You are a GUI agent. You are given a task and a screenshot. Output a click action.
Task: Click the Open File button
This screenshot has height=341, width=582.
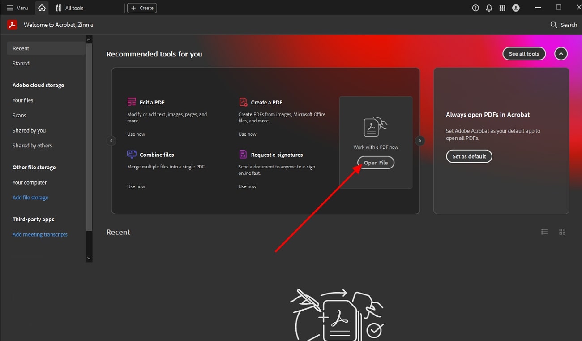click(376, 163)
